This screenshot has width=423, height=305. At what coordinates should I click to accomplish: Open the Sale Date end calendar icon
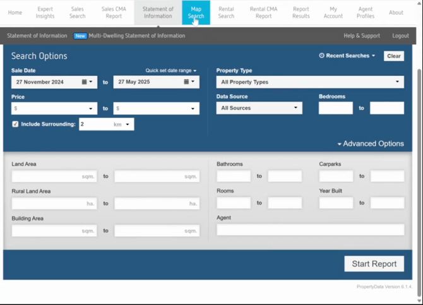point(187,82)
